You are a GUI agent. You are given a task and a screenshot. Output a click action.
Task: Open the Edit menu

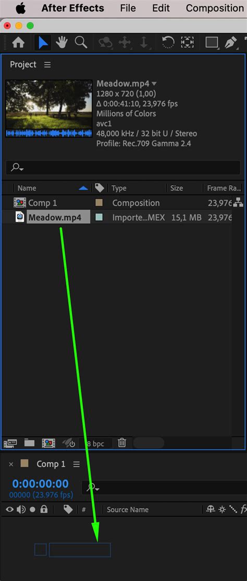(161, 8)
